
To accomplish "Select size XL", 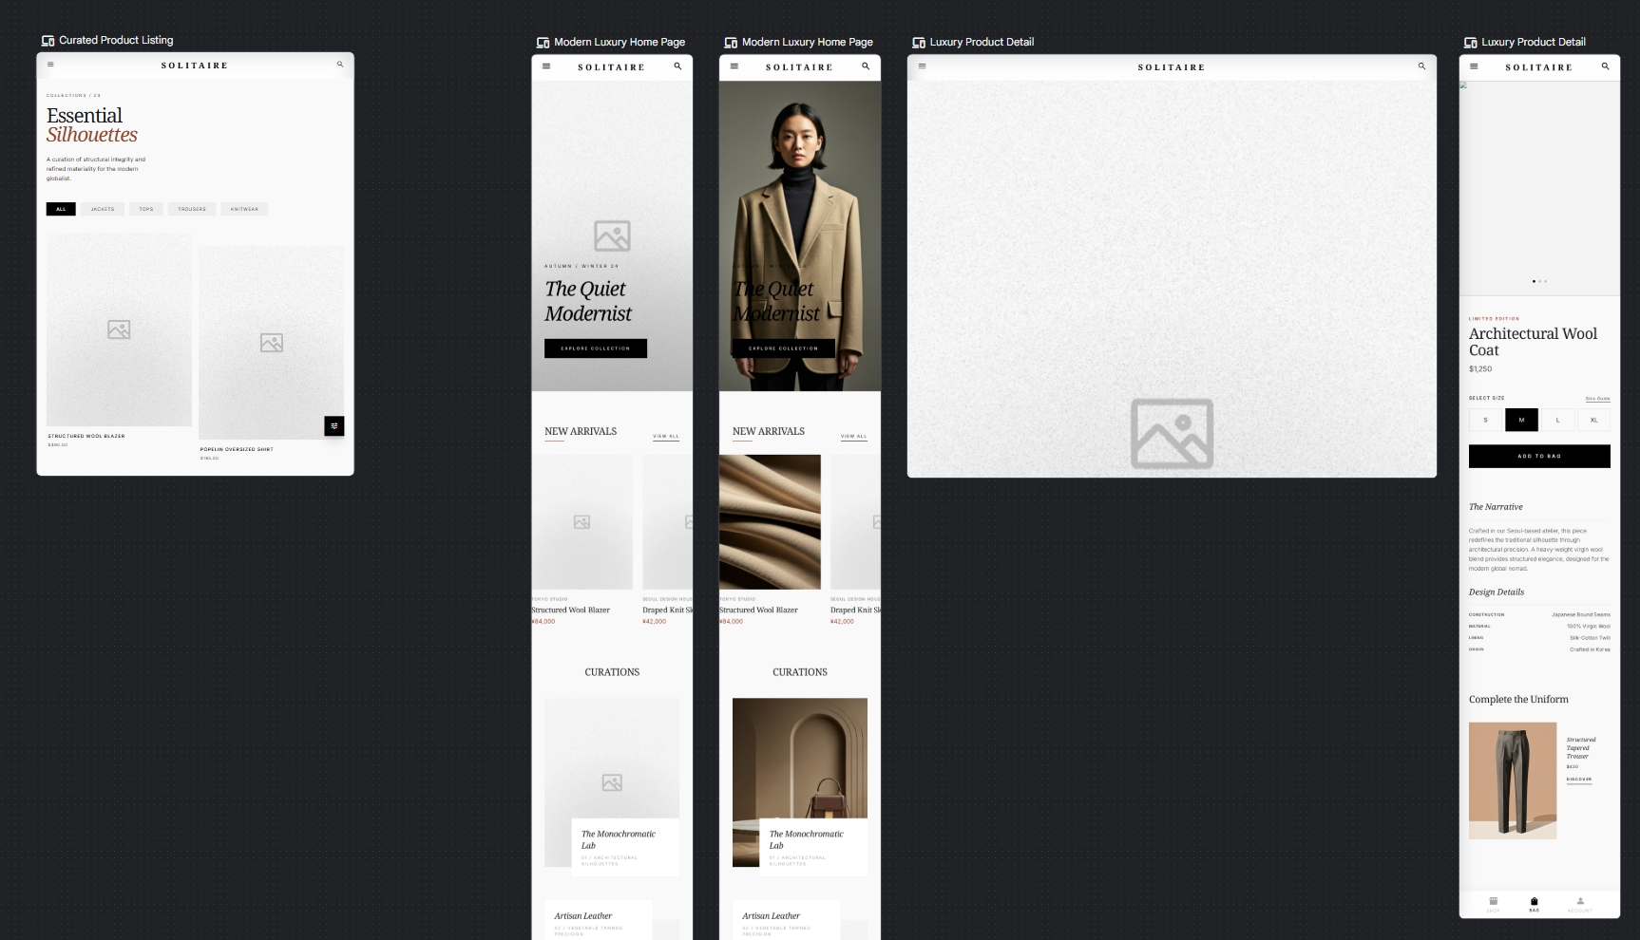I will click(x=1593, y=420).
